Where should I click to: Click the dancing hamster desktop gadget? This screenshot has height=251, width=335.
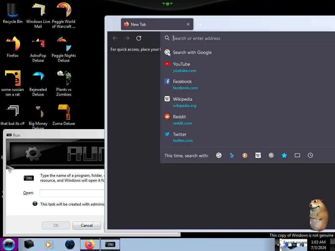(318, 215)
